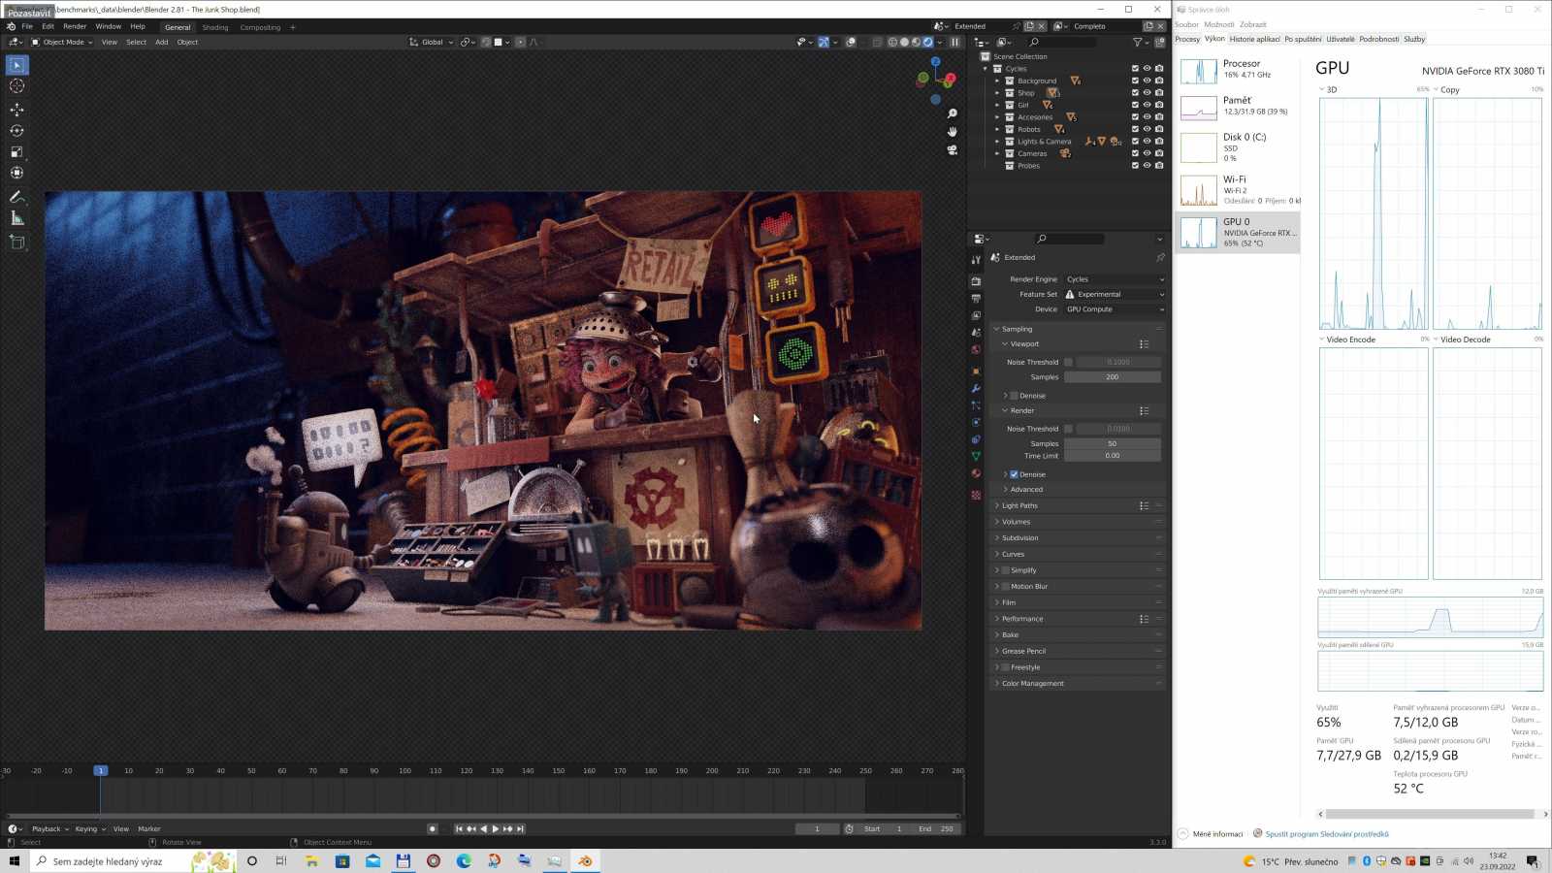
Task: Exclude the Girl collection via checkbox
Action: [x=1135, y=105]
